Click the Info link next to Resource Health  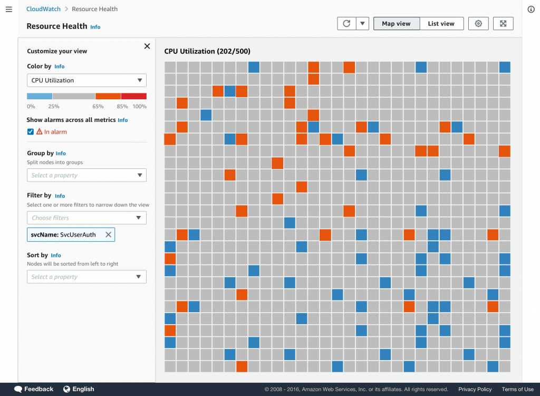pos(95,27)
